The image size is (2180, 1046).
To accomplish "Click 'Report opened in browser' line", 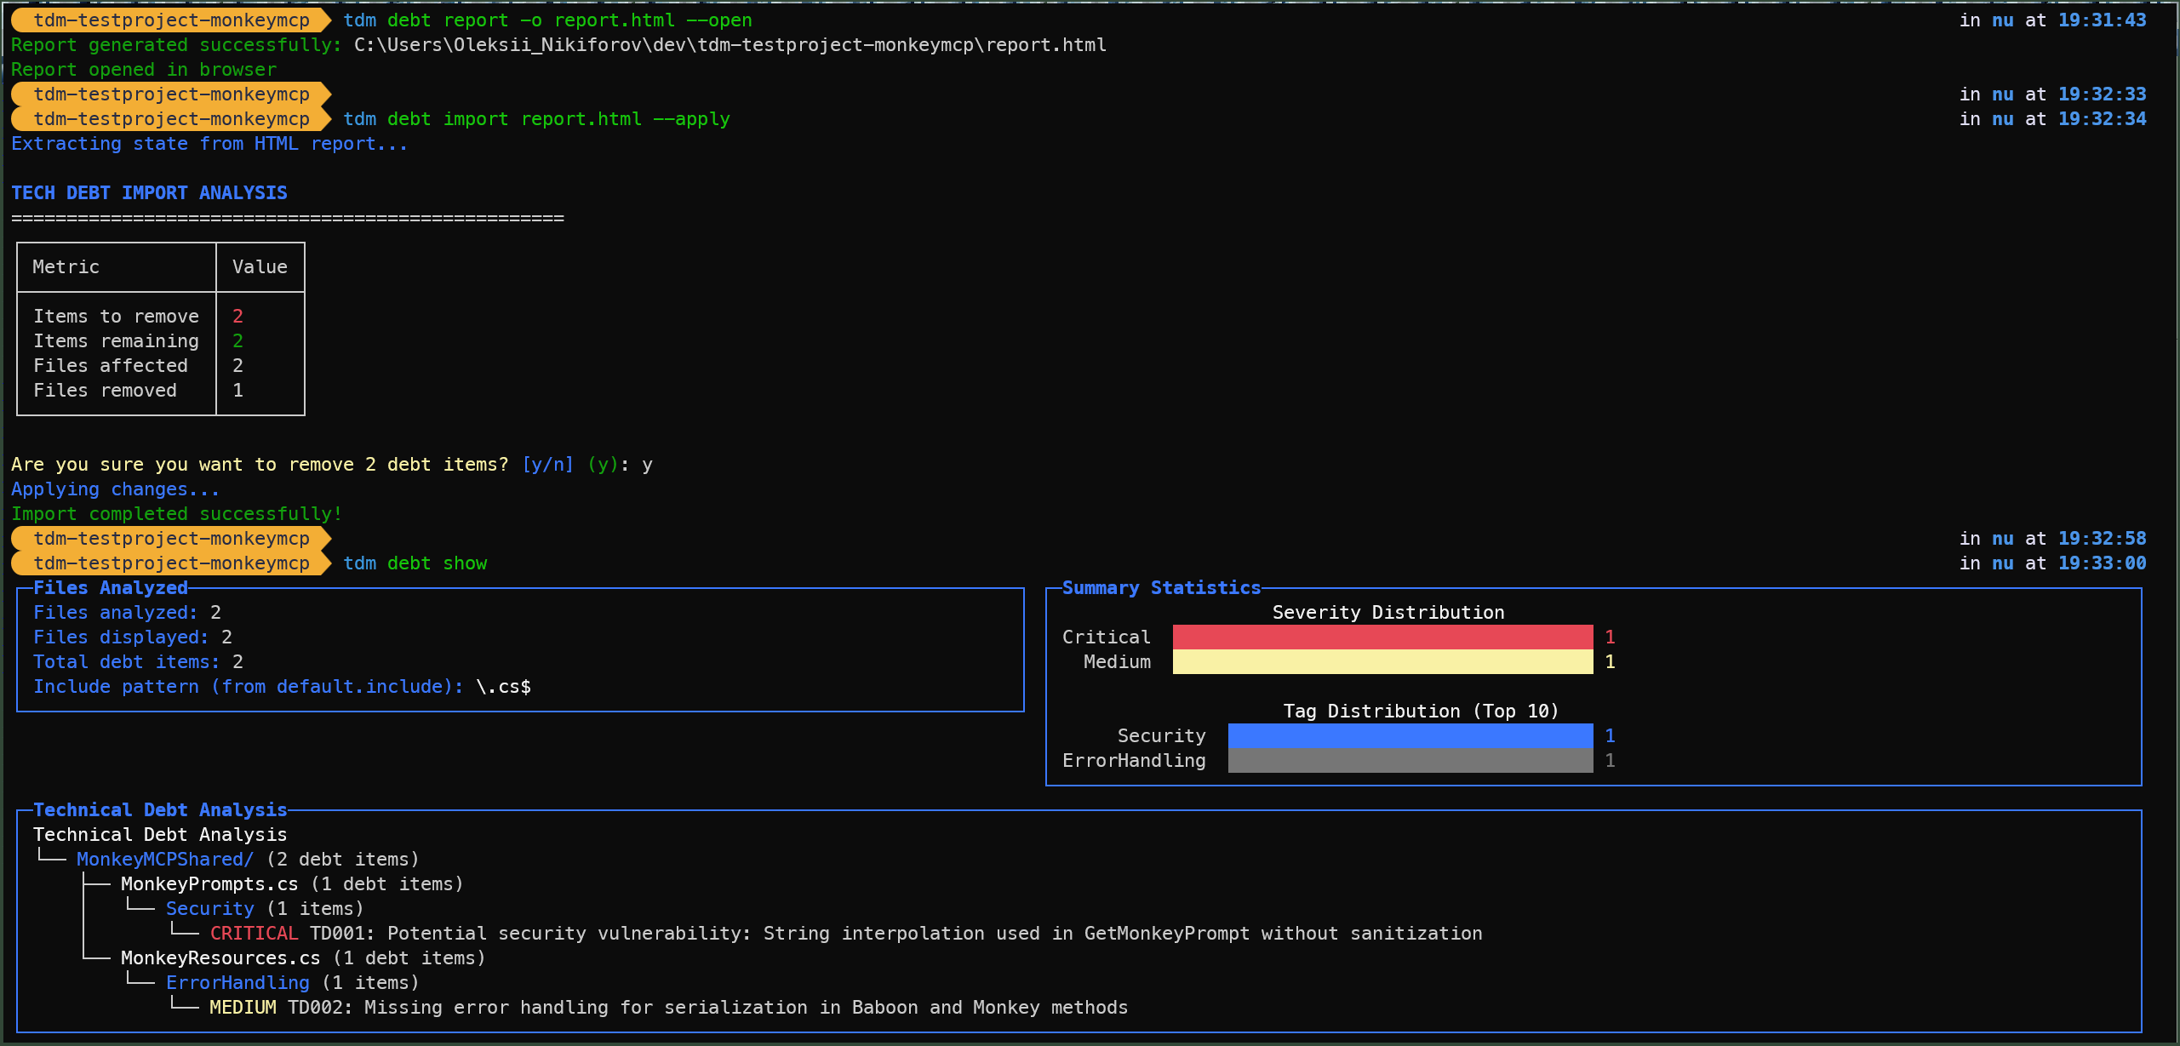I will [144, 70].
